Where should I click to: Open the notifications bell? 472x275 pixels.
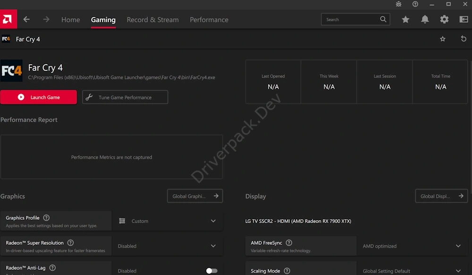pyautogui.click(x=425, y=19)
